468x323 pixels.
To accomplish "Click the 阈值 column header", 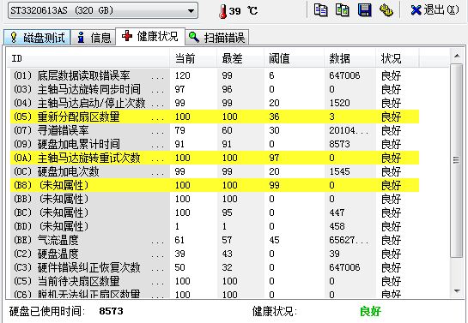I will point(294,58).
